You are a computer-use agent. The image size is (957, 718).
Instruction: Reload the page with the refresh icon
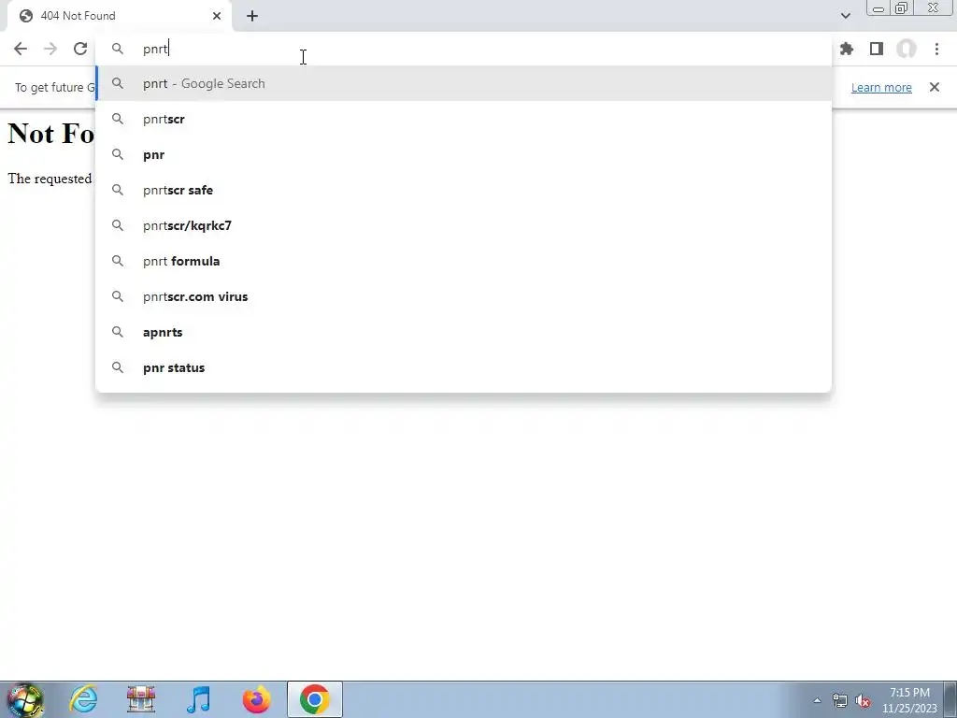click(80, 49)
